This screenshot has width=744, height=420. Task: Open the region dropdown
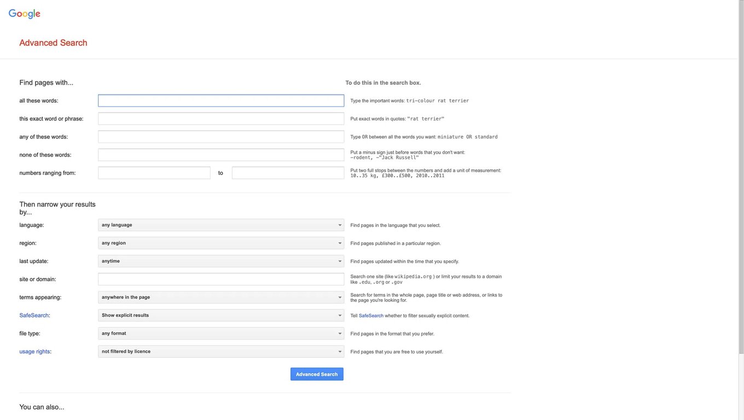[x=221, y=243]
